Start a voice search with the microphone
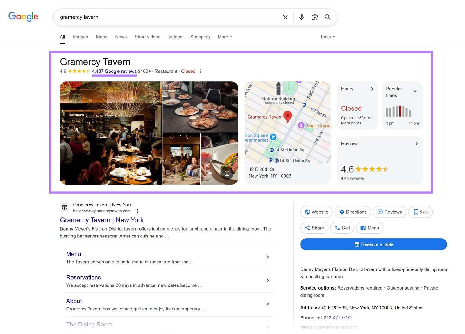Viewport: 465px width, 334px height. (x=301, y=17)
